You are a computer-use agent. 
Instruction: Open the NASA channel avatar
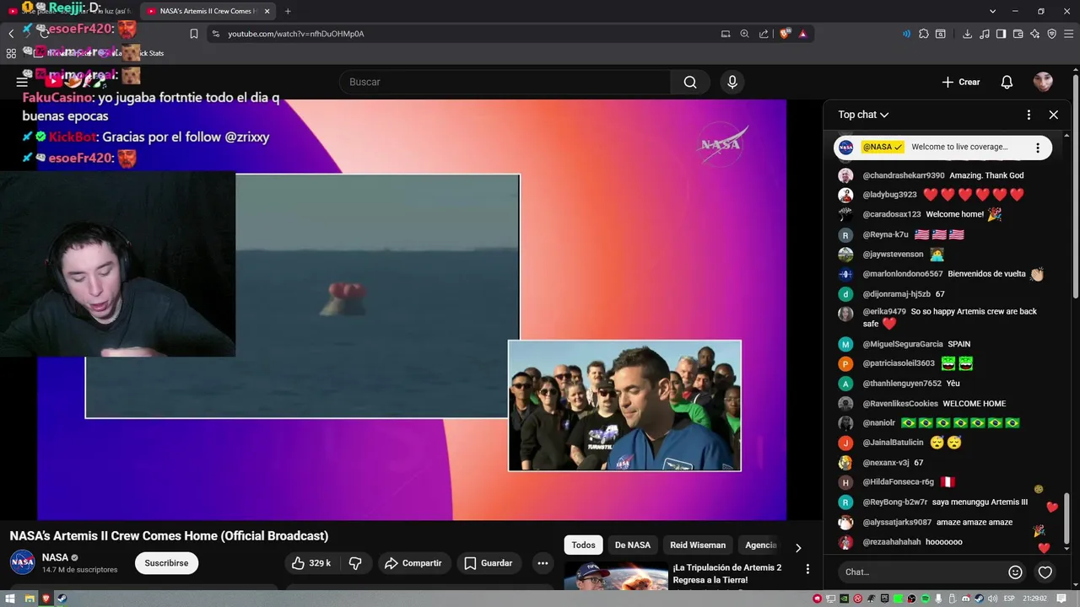[23, 562]
